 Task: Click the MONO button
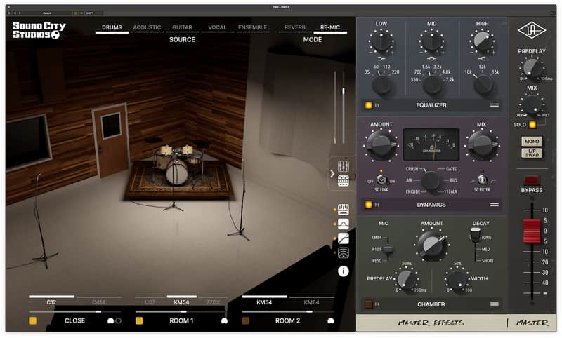click(x=532, y=141)
